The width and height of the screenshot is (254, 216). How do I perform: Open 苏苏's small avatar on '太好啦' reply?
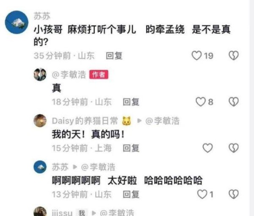point(40,167)
